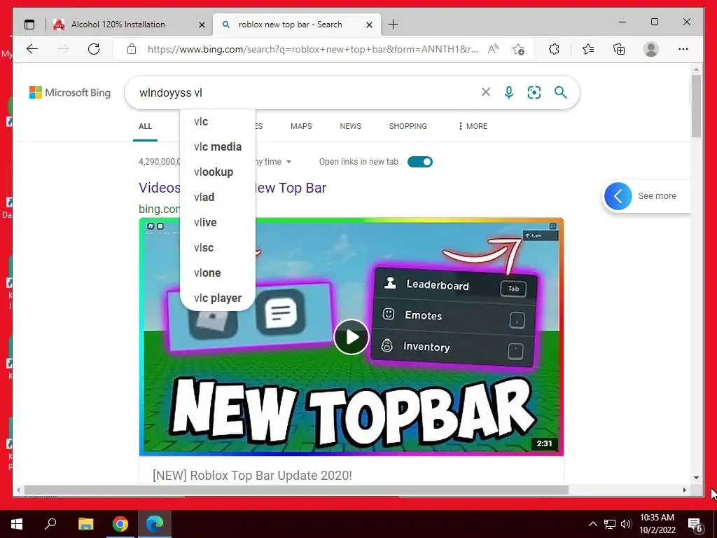Click the scroll down arrow
This screenshot has height=538, width=717.
point(696,478)
